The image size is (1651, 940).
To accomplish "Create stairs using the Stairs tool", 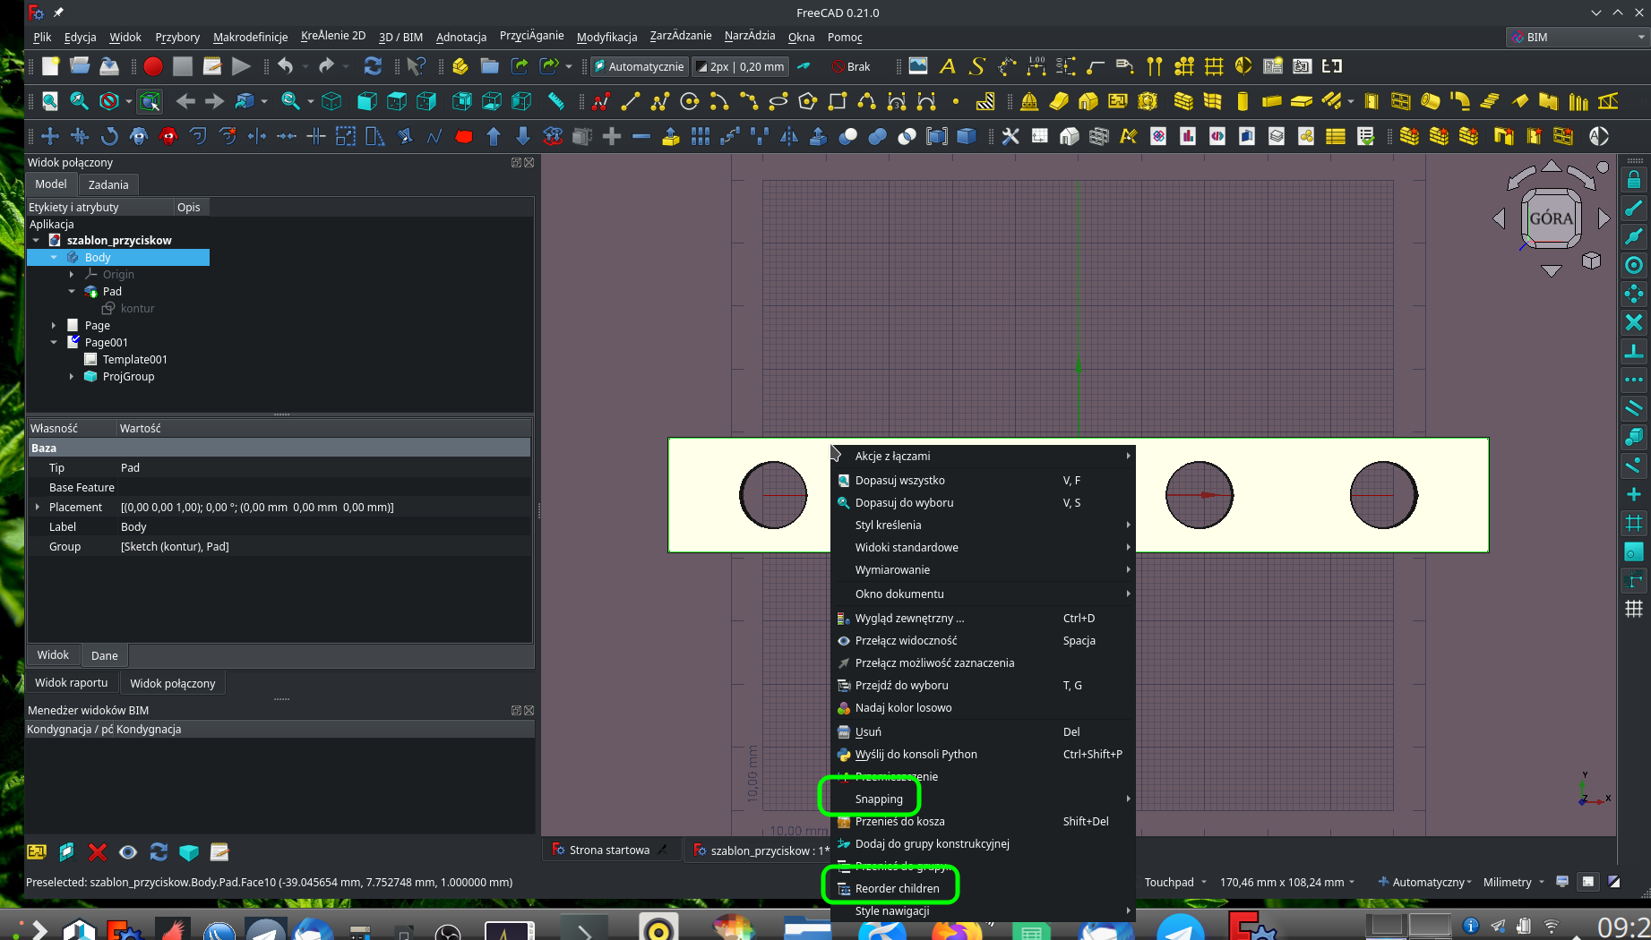I will [x=1489, y=101].
